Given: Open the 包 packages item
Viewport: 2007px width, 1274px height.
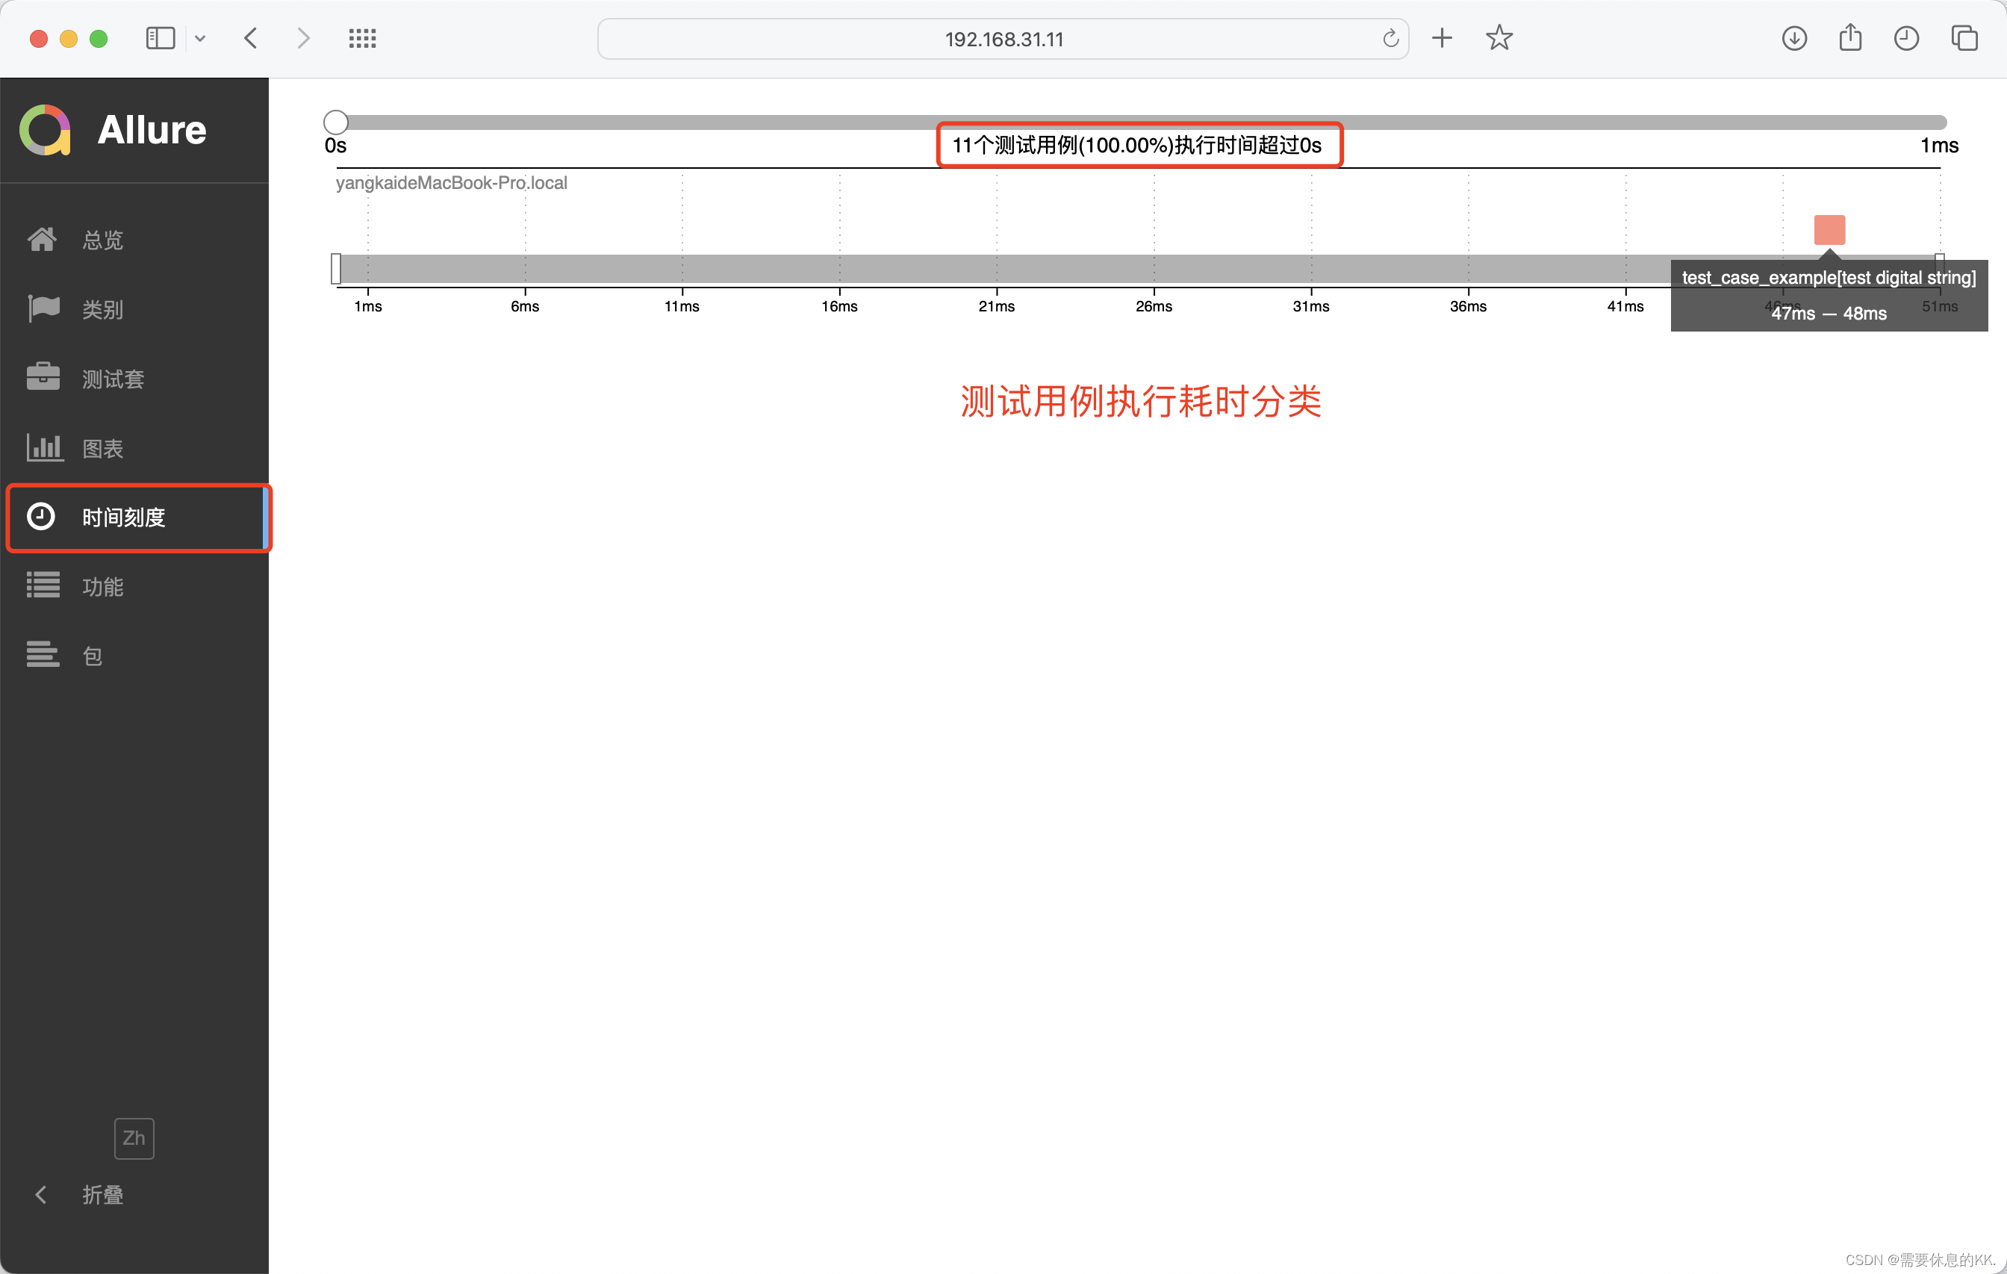Looking at the screenshot, I should (92, 656).
